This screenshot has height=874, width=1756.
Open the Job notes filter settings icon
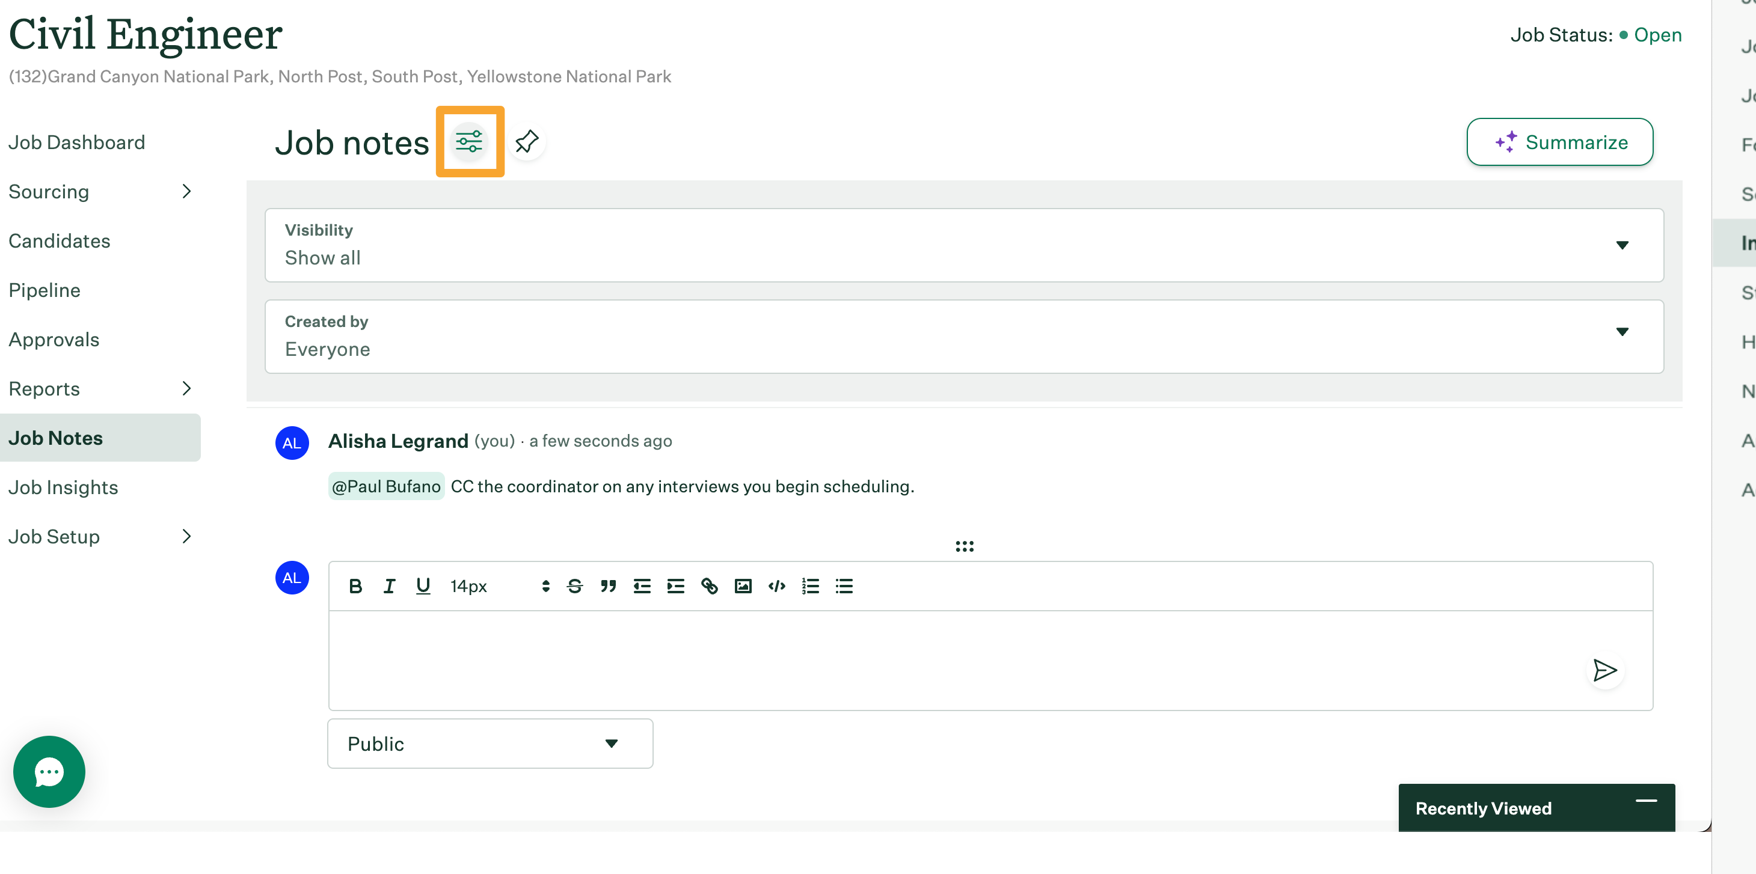470,142
